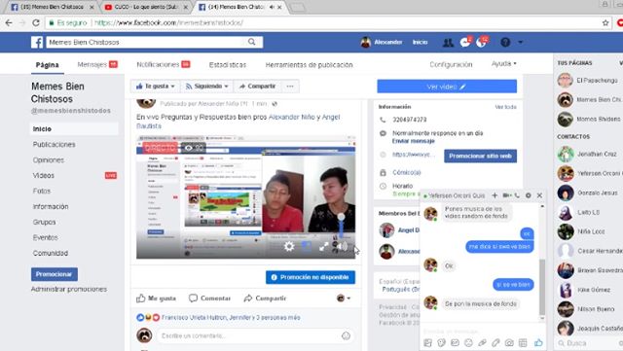Image resolution: width=623 pixels, height=351 pixels.
Task: Open video settings gear icon
Action: coord(289,247)
